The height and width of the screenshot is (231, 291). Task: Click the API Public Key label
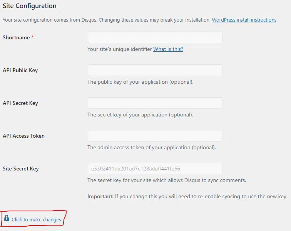tap(20, 70)
